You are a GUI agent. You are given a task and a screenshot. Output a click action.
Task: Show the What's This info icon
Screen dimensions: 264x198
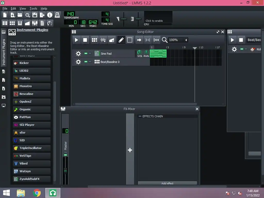tap(50, 15)
